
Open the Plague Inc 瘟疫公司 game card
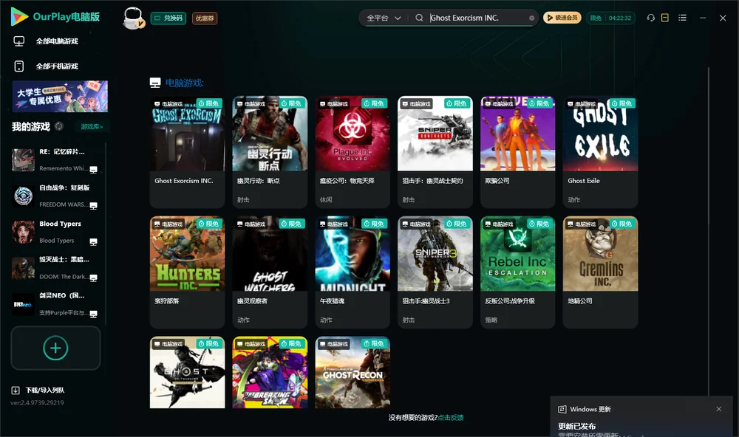click(353, 151)
